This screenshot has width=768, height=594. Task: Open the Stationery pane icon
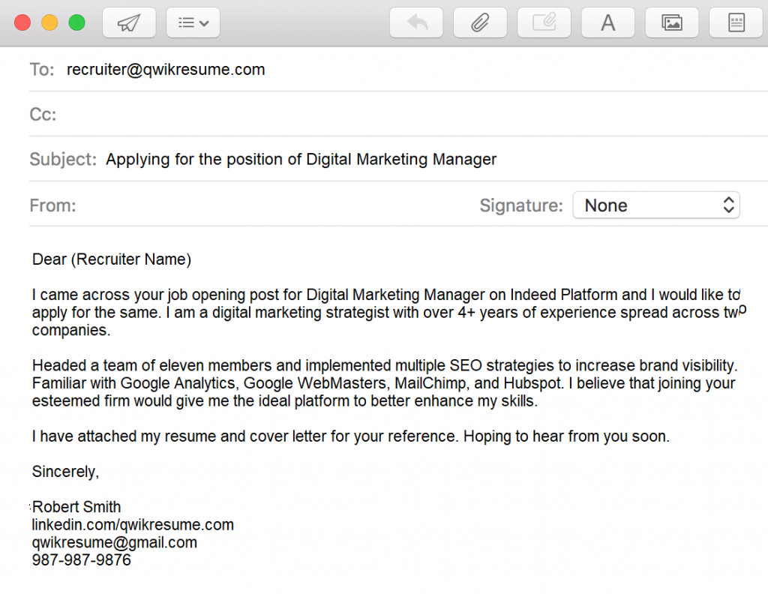click(735, 22)
